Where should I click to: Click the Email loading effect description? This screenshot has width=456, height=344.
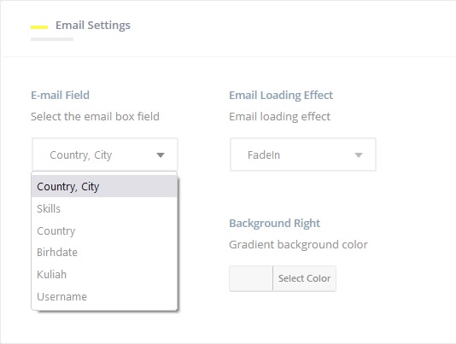(280, 117)
